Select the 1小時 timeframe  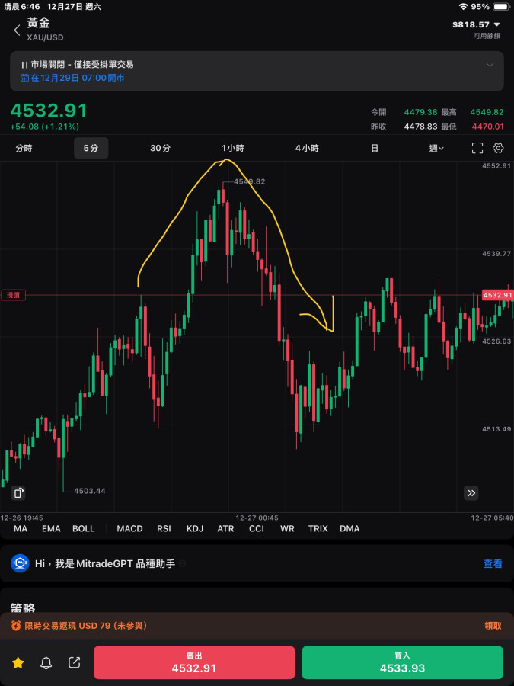[x=232, y=149]
